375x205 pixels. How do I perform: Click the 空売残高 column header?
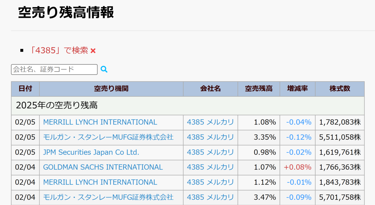(x=259, y=89)
